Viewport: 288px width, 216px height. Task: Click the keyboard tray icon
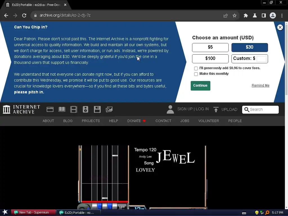click(x=244, y=213)
